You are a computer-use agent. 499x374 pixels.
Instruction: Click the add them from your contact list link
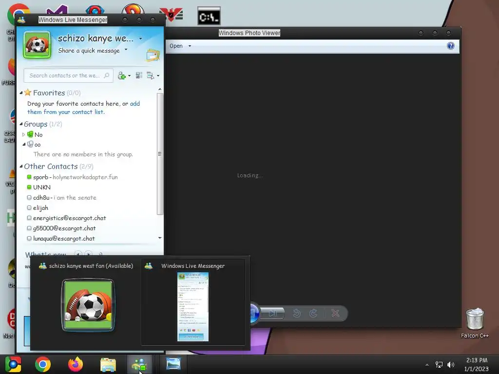click(83, 108)
